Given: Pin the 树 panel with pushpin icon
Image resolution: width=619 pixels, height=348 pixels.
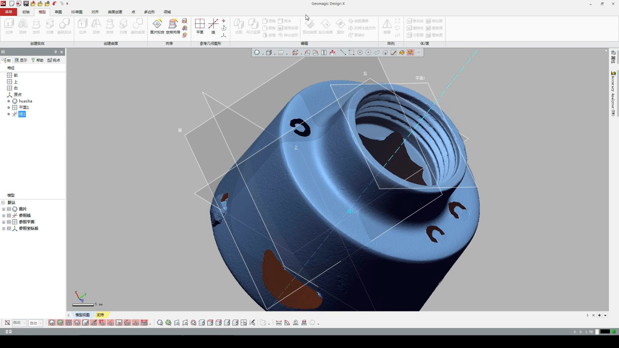Looking at the screenshot, I should coord(55,52).
